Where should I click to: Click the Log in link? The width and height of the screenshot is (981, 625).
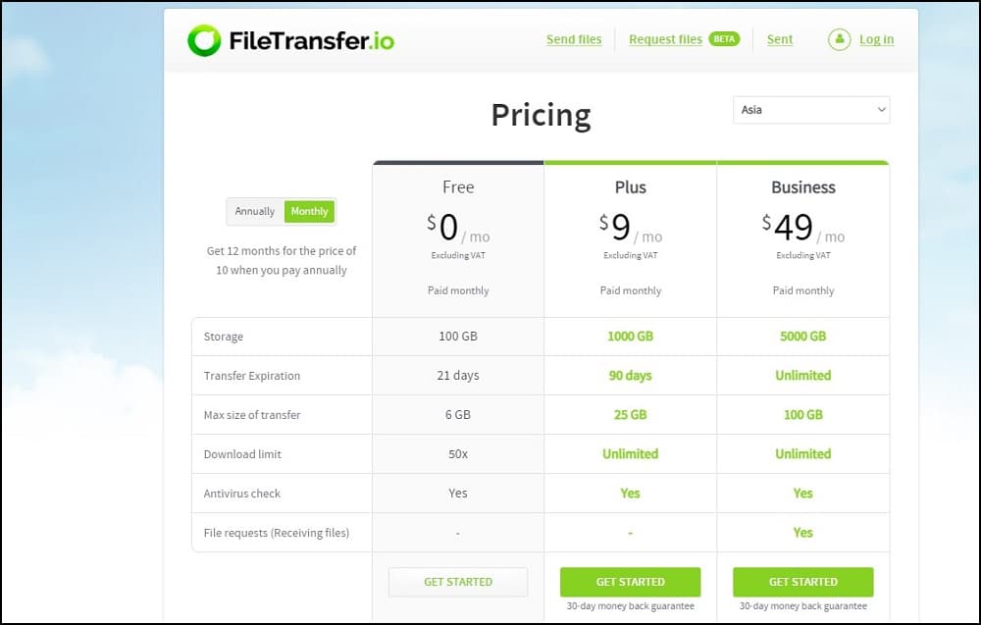click(876, 39)
